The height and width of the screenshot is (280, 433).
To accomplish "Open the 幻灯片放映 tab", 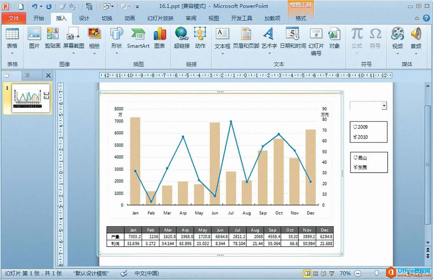I will [x=160, y=18].
